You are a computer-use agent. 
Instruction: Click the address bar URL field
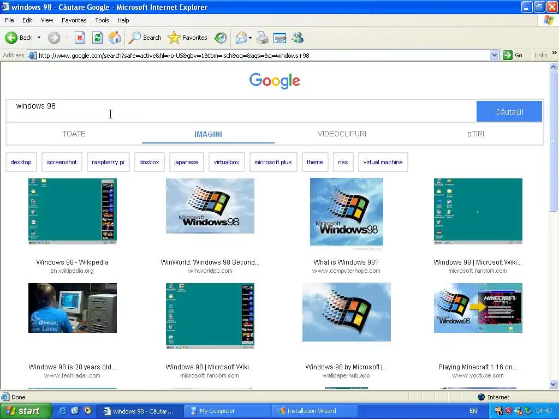click(264, 55)
